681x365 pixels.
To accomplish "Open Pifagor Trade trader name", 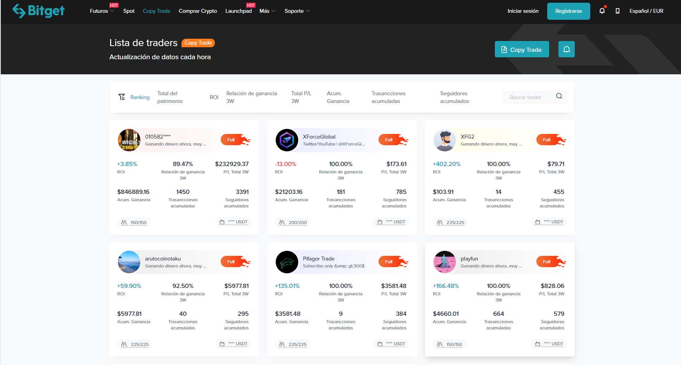I will (318, 259).
